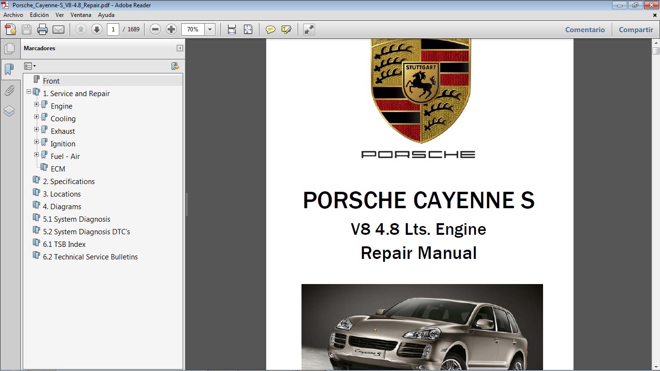The width and height of the screenshot is (660, 371).
Task: Open the Print dialog icon
Action: pyautogui.click(x=43, y=29)
